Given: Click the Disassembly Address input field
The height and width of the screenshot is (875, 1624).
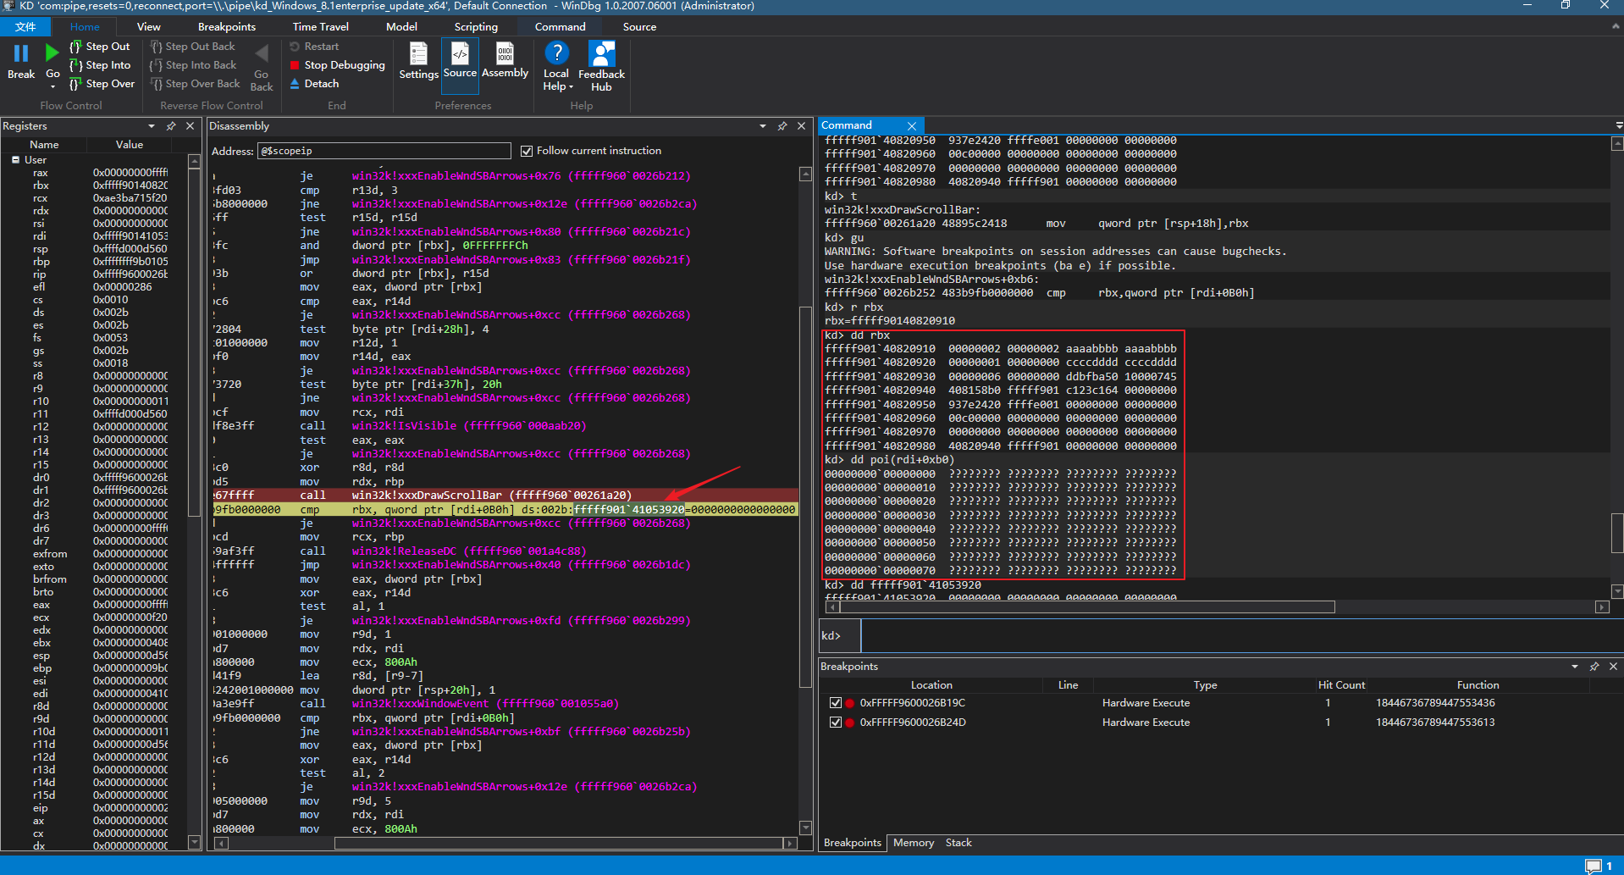Looking at the screenshot, I should 384,151.
